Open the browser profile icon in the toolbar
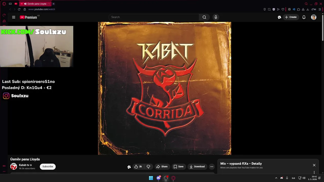Image resolution: width=324 pixels, height=182 pixels. pyautogui.click(x=303, y=9)
